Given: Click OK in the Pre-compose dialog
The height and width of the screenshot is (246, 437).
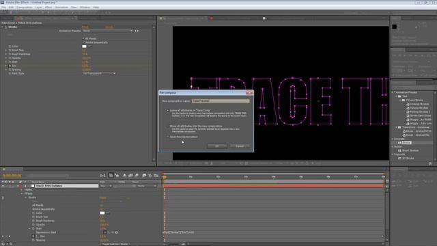Looking at the screenshot, I should point(217,146).
